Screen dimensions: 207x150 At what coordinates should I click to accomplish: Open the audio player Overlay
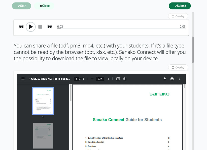[178, 16]
